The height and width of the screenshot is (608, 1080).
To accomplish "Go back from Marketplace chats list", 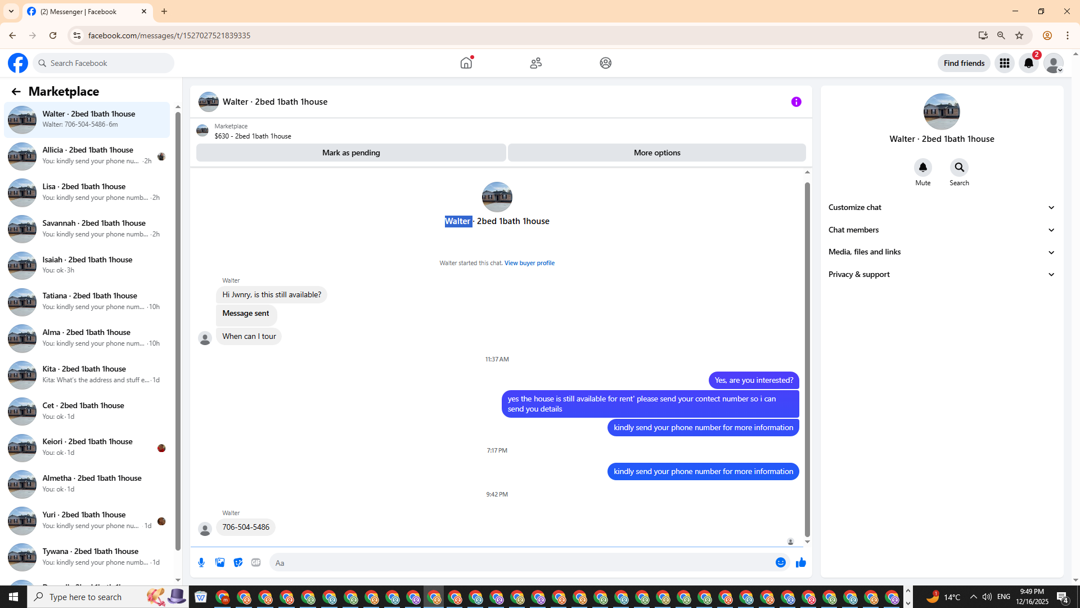I will [16, 92].
